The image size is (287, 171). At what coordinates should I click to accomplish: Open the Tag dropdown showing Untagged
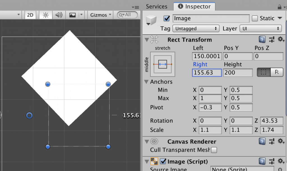point(196,28)
